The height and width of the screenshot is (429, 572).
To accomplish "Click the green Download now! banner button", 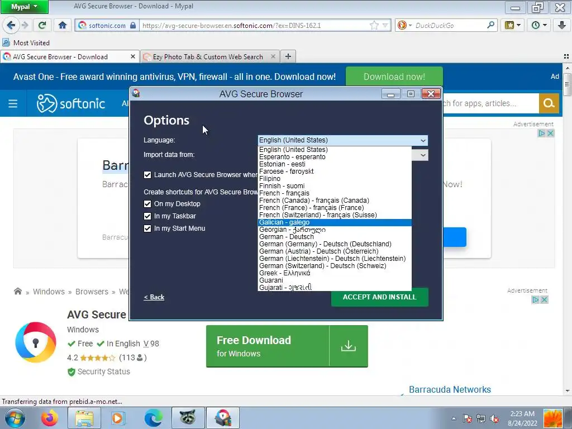I will 394,77.
